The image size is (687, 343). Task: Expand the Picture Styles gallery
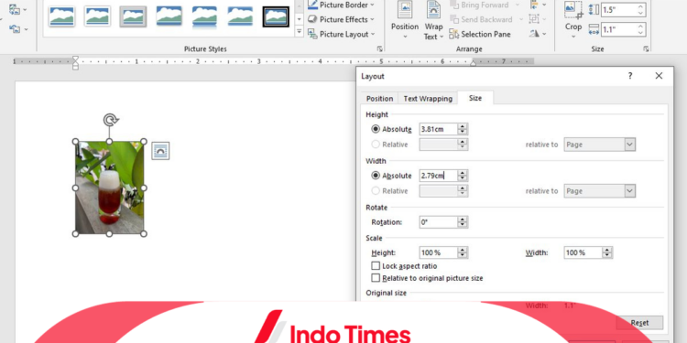[x=300, y=31]
